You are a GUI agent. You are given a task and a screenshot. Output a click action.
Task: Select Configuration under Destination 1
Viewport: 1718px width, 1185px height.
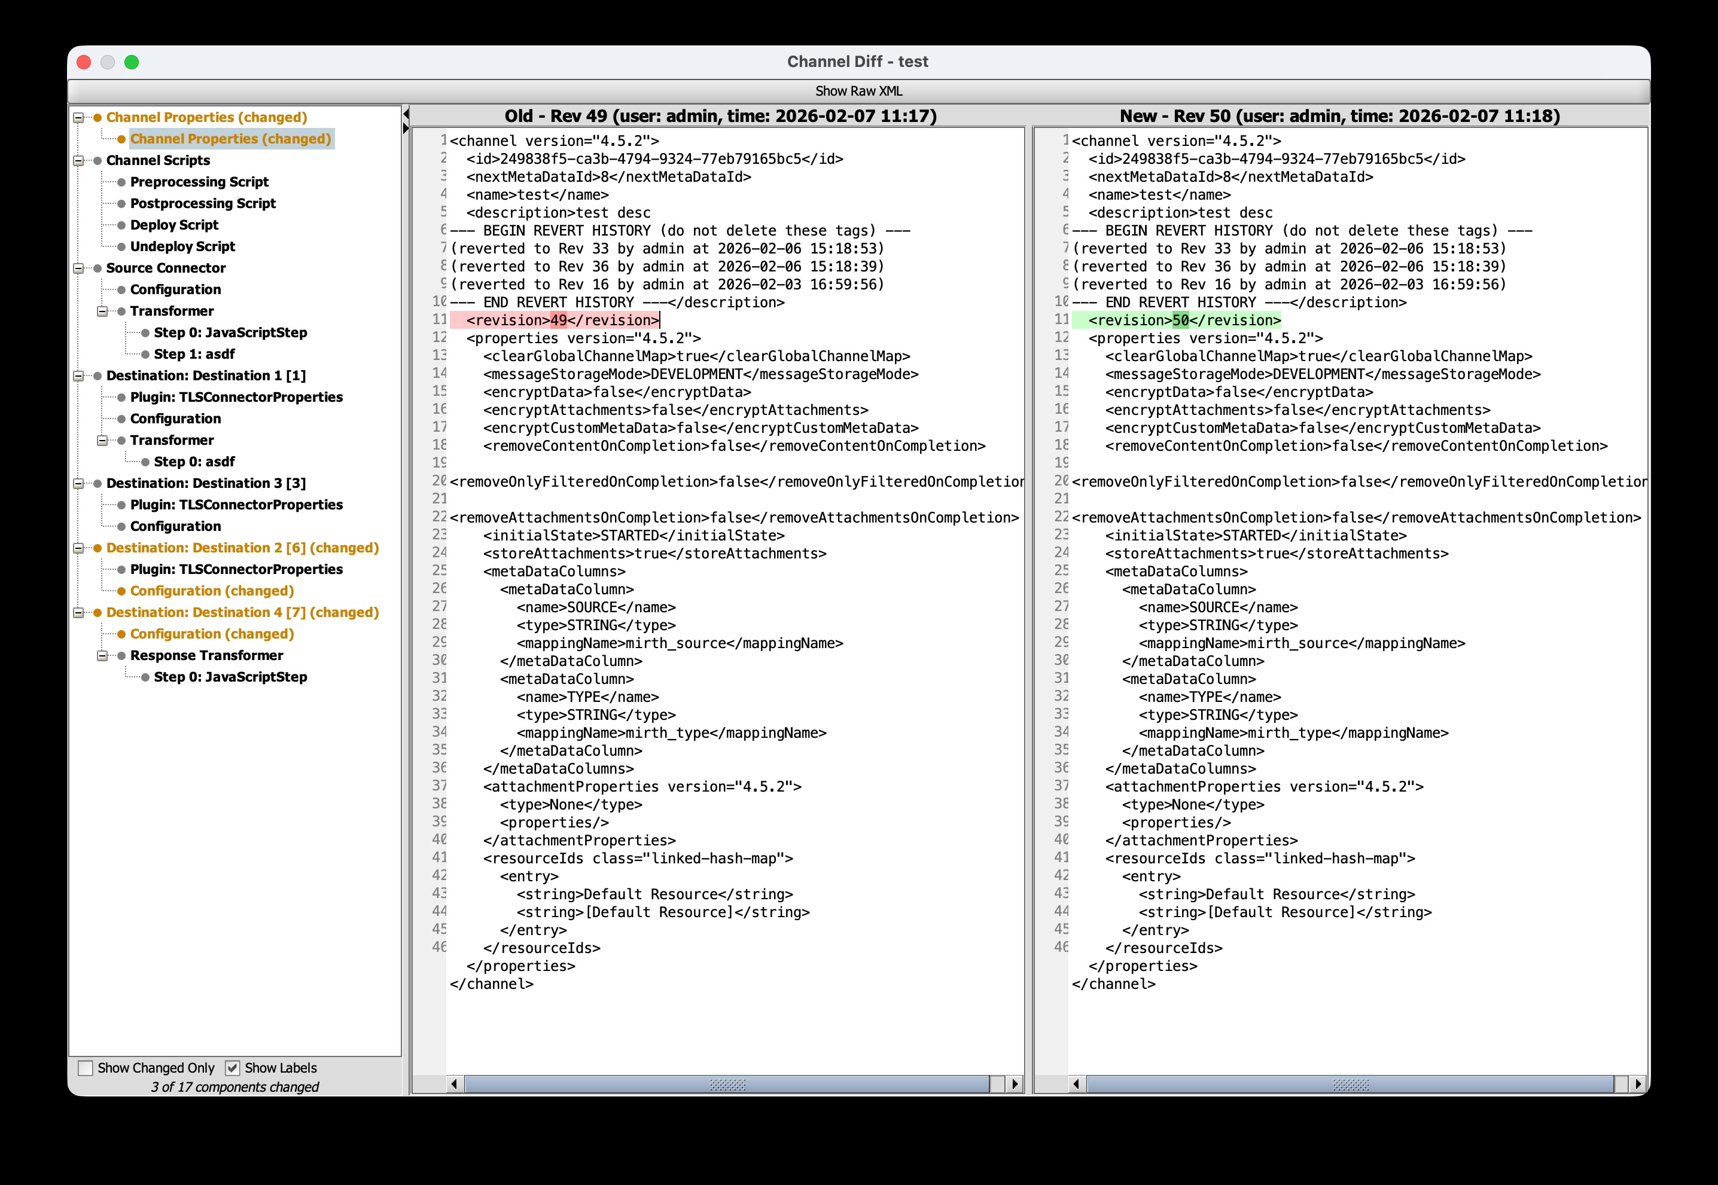tap(175, 419)
